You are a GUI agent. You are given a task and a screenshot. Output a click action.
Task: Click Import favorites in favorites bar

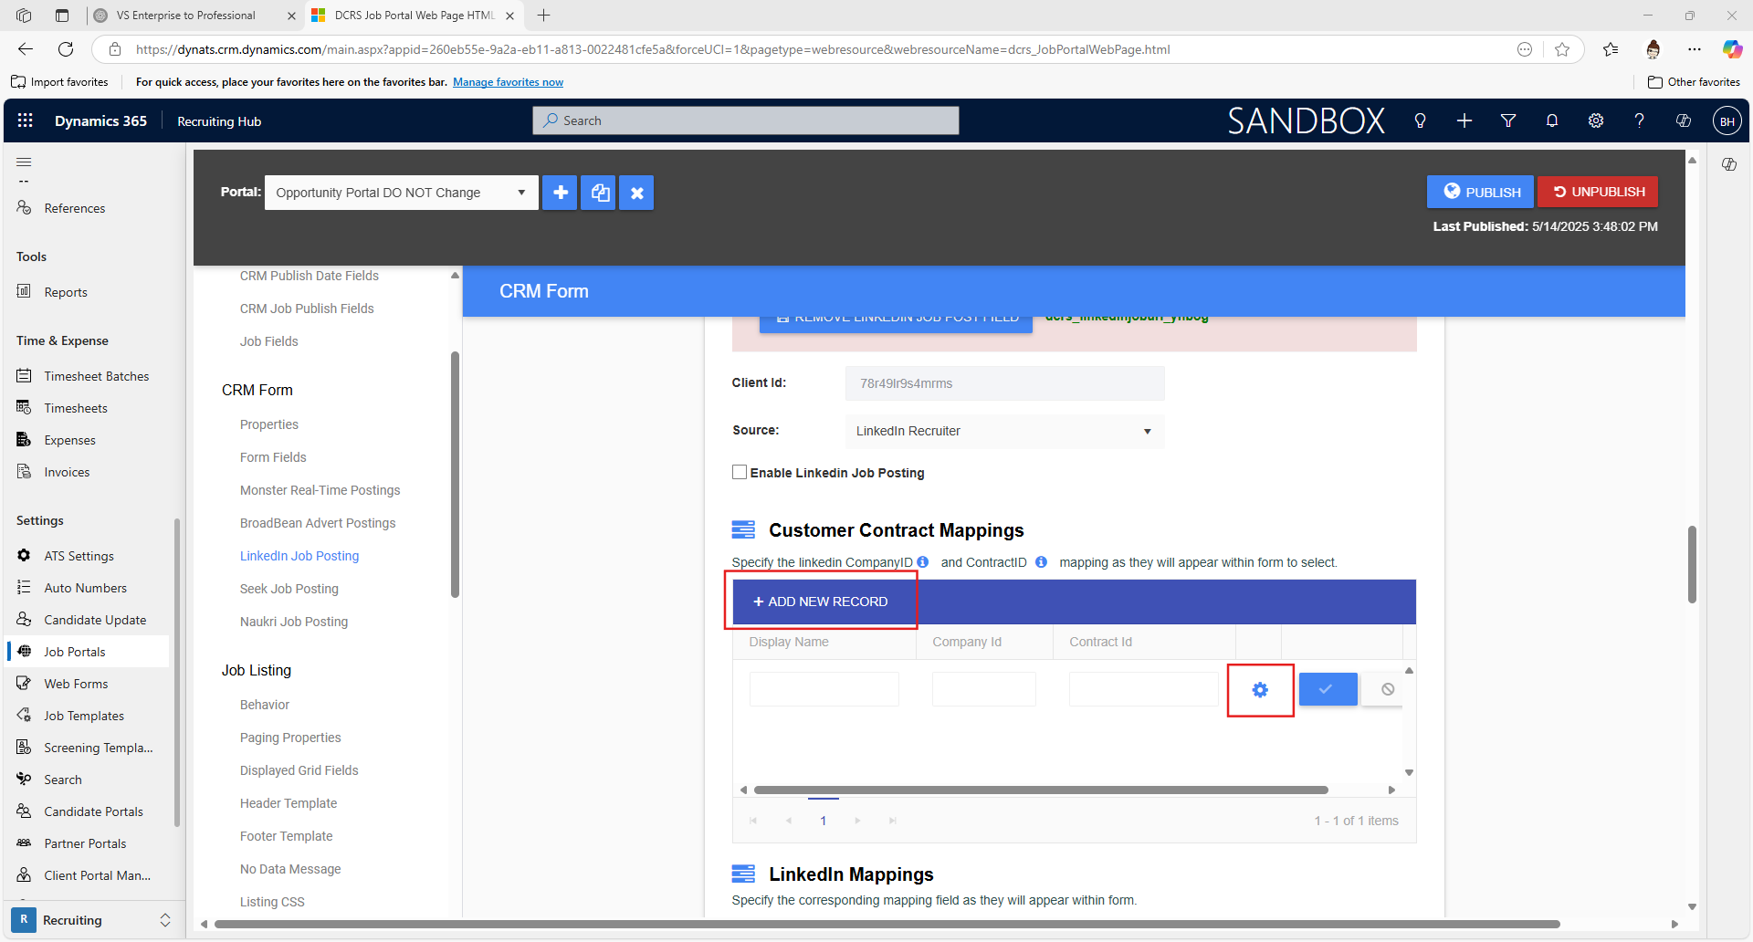pyautogui.click(x=60, y=82)
